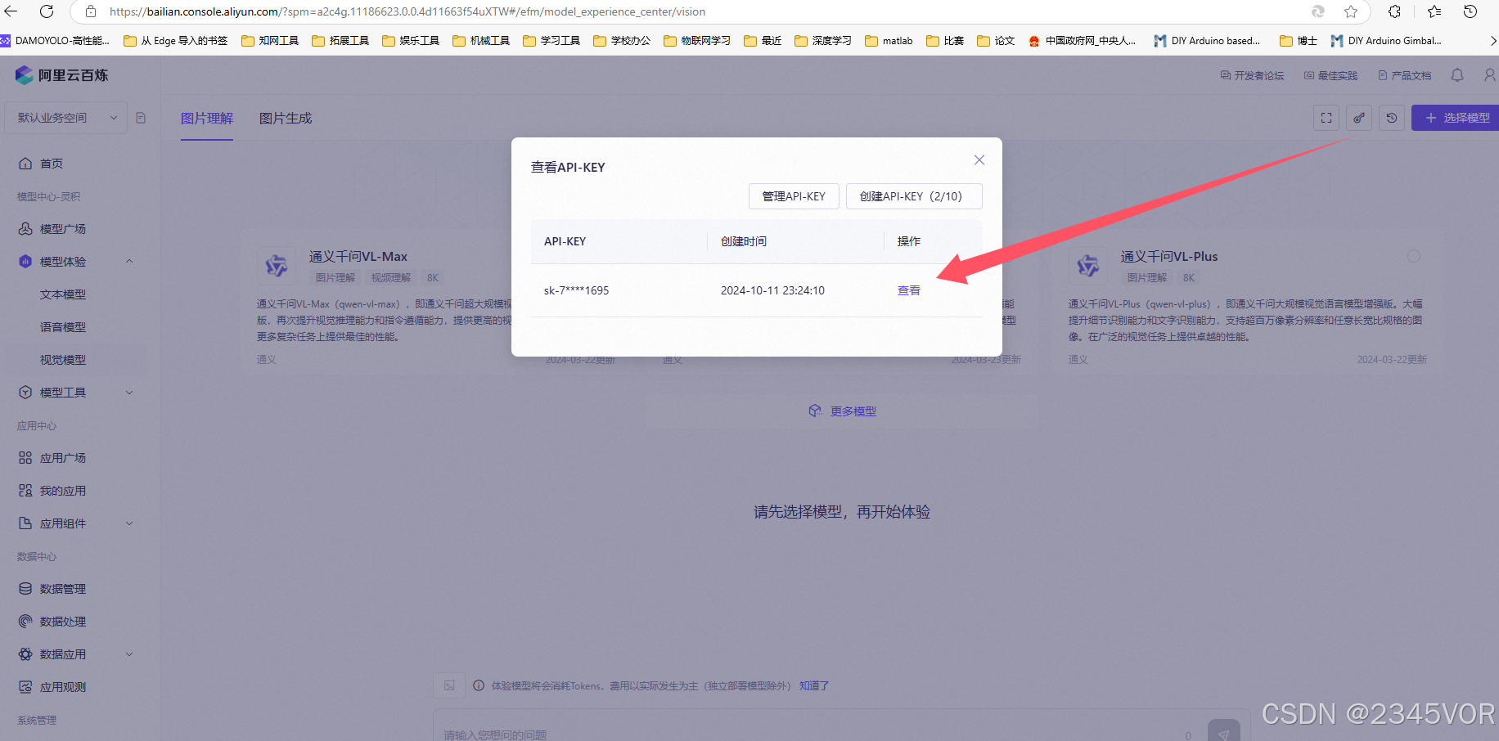Click the document icon next to the 默认业务空间 selector

141,118
